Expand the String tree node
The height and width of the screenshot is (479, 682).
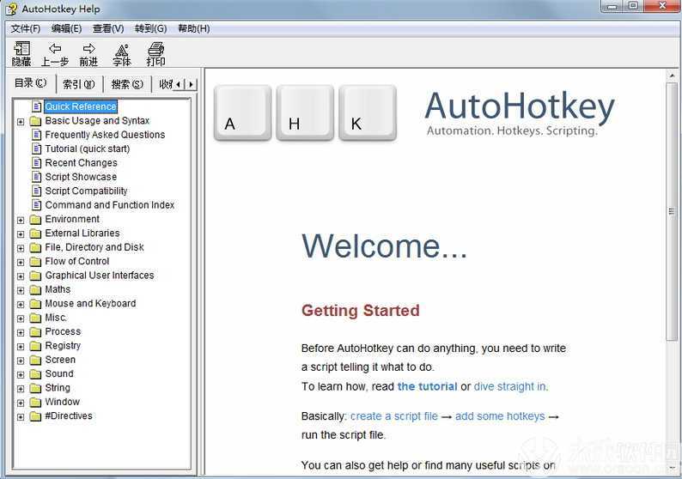(21, 389)
